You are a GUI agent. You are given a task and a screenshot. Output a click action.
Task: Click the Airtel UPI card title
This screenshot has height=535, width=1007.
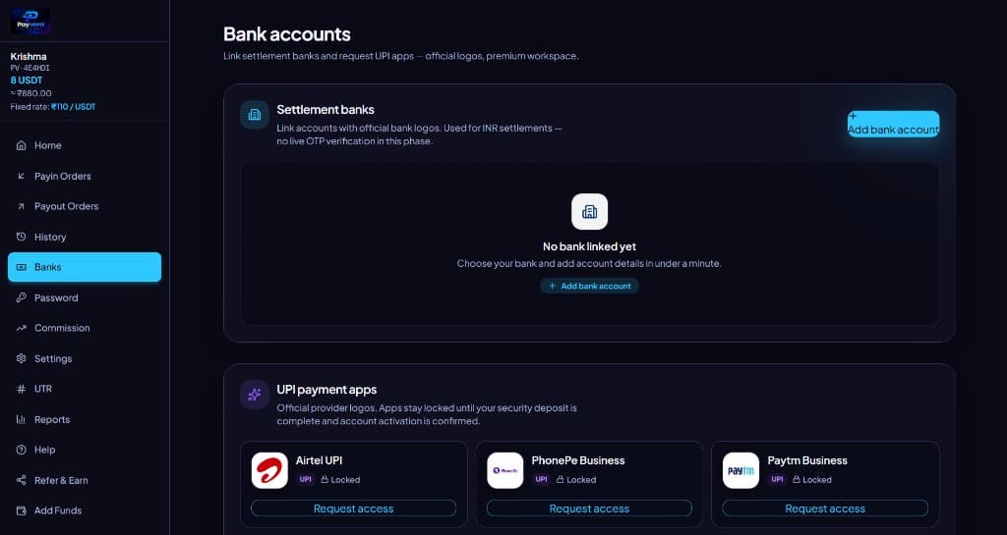click(320, 460)
